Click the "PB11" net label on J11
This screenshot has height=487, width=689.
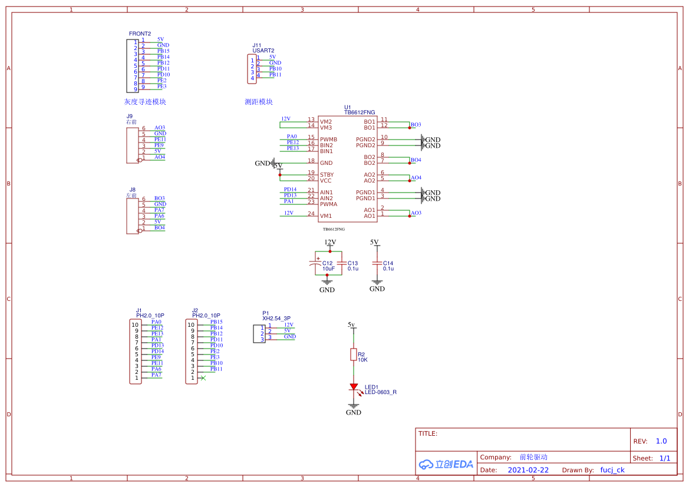[x=275, y=75]
